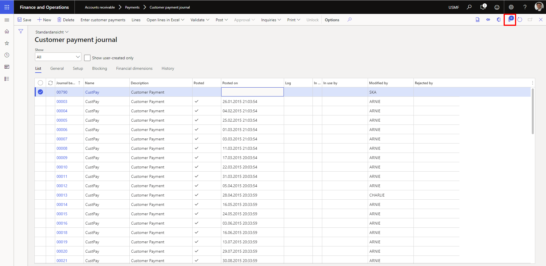Viewport: 546px width, 266px height.
Task: Click the grid refresh icon in header
Action: 50,83
